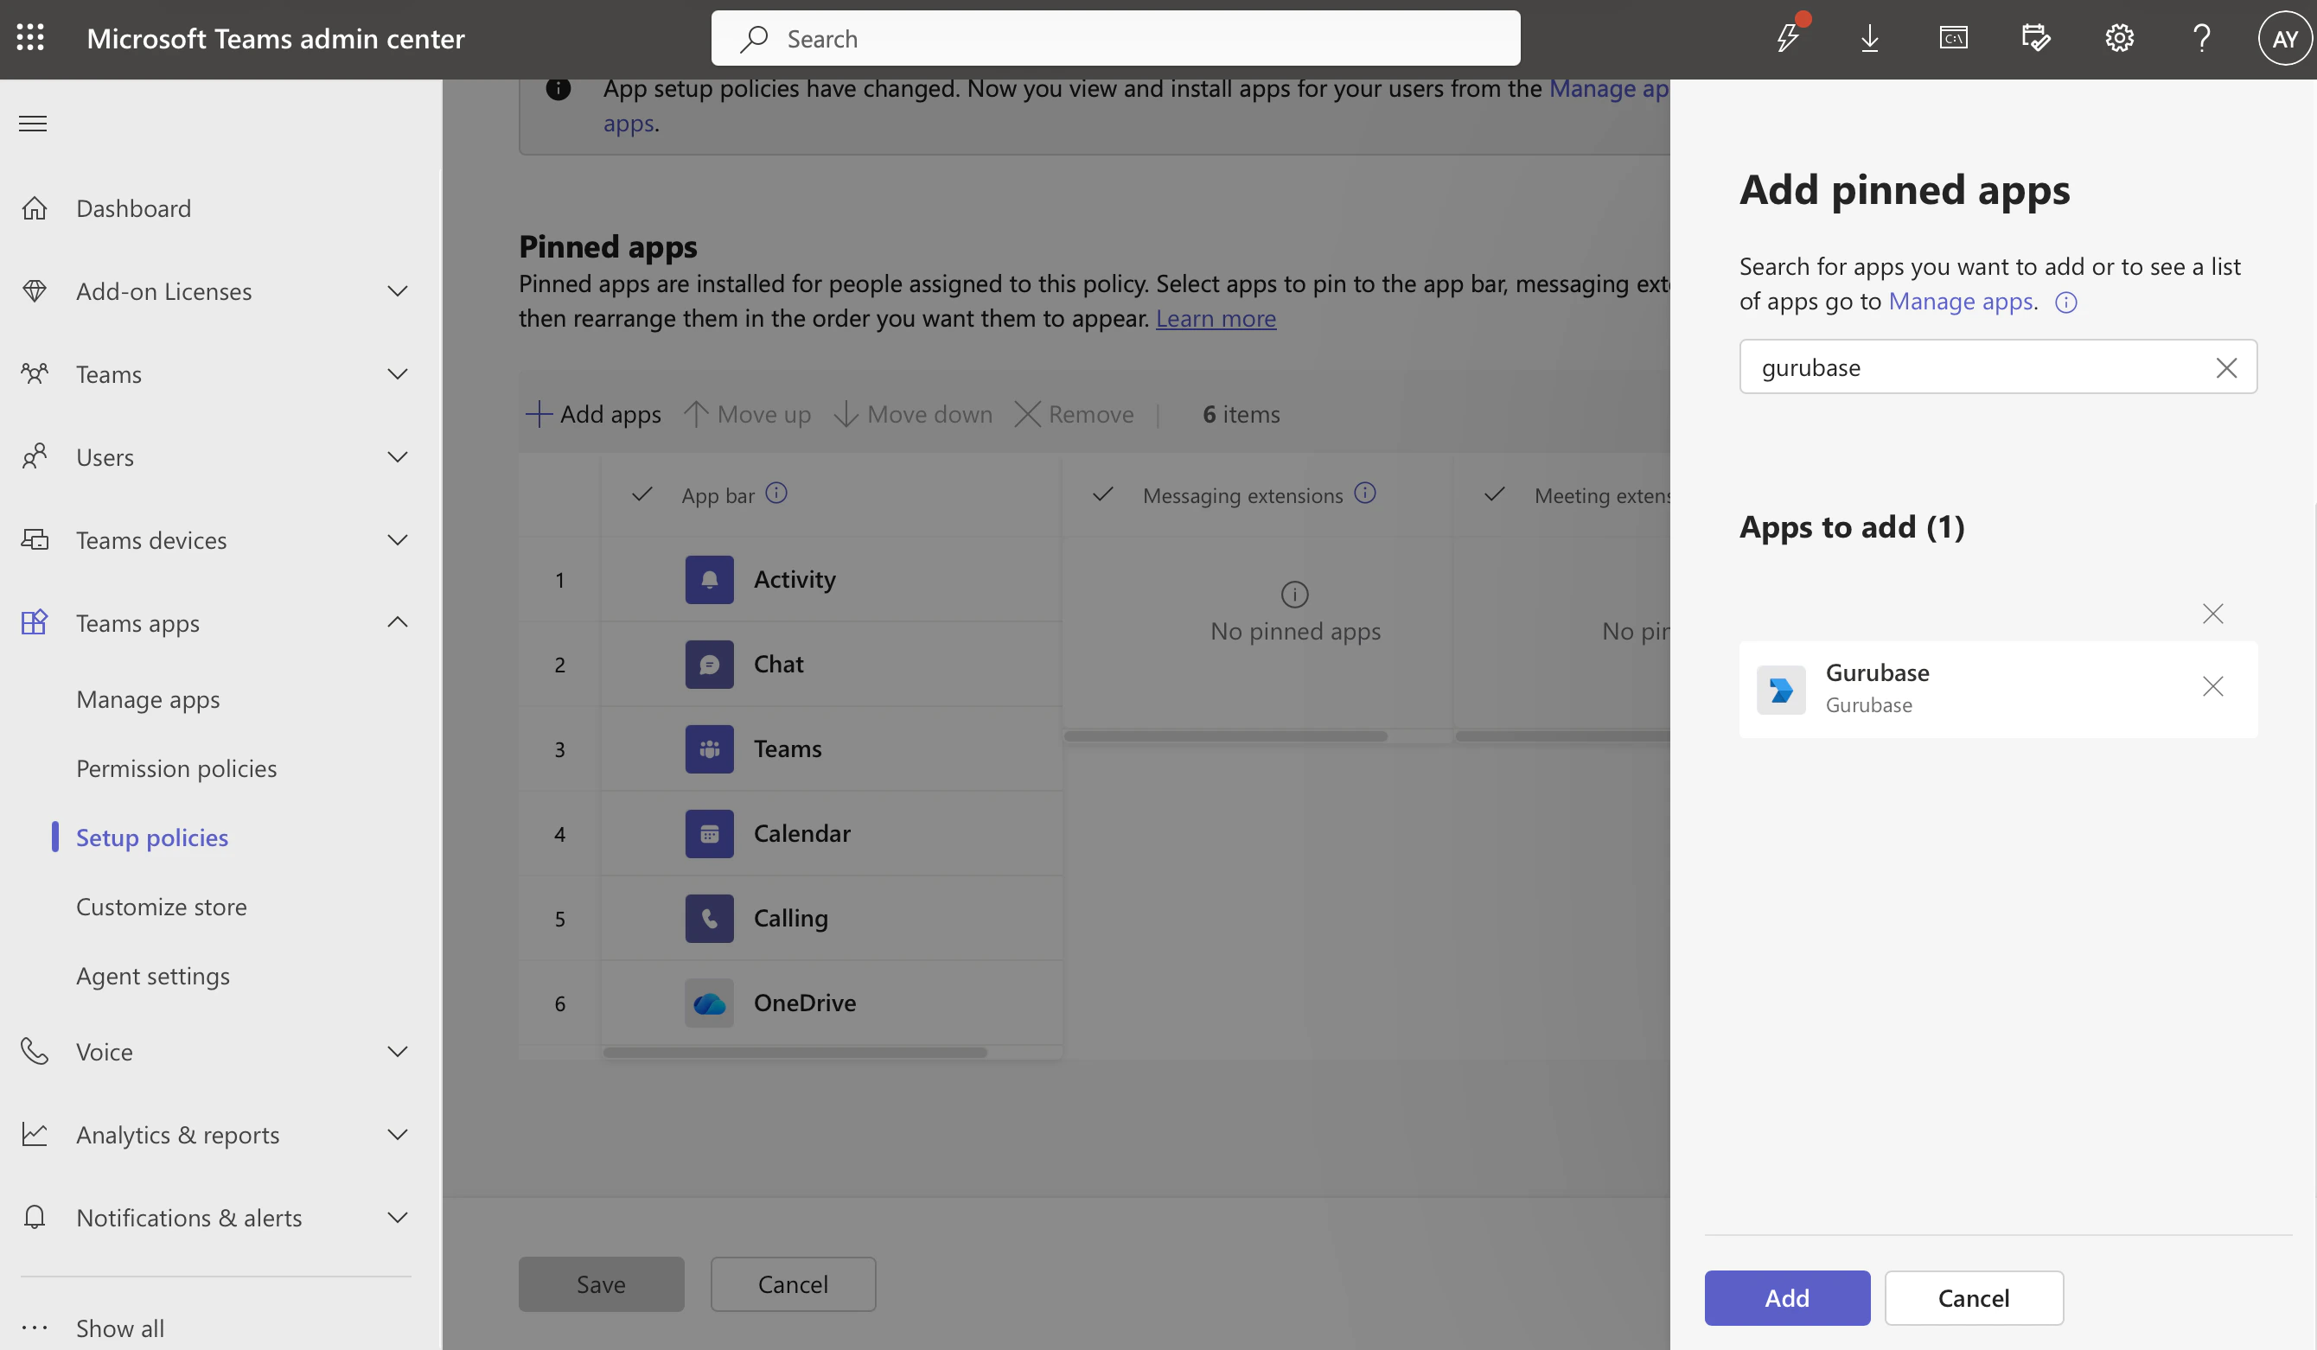
Task: Open Agent settings in sidebar
Action: [x=153, y=975]
